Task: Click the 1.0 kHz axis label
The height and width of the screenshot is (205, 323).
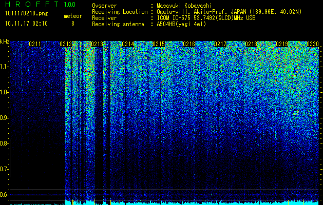Action: point(4,92)
